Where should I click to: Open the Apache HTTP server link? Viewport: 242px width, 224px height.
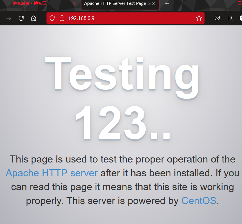coord(52,173)
